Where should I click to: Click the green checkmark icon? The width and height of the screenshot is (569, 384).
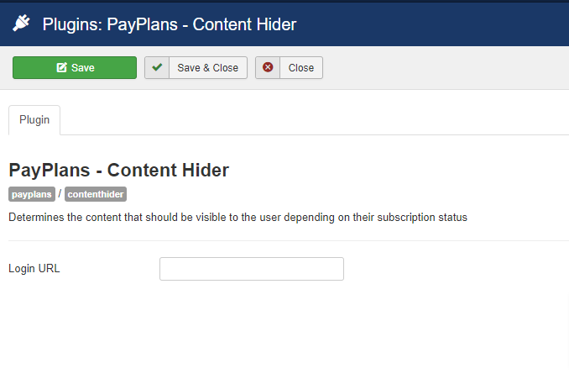[157, 67]
